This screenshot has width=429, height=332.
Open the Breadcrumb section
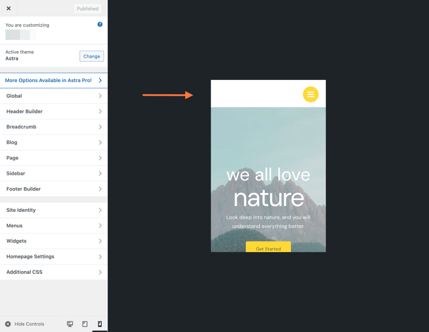click(x=54, y=127)
